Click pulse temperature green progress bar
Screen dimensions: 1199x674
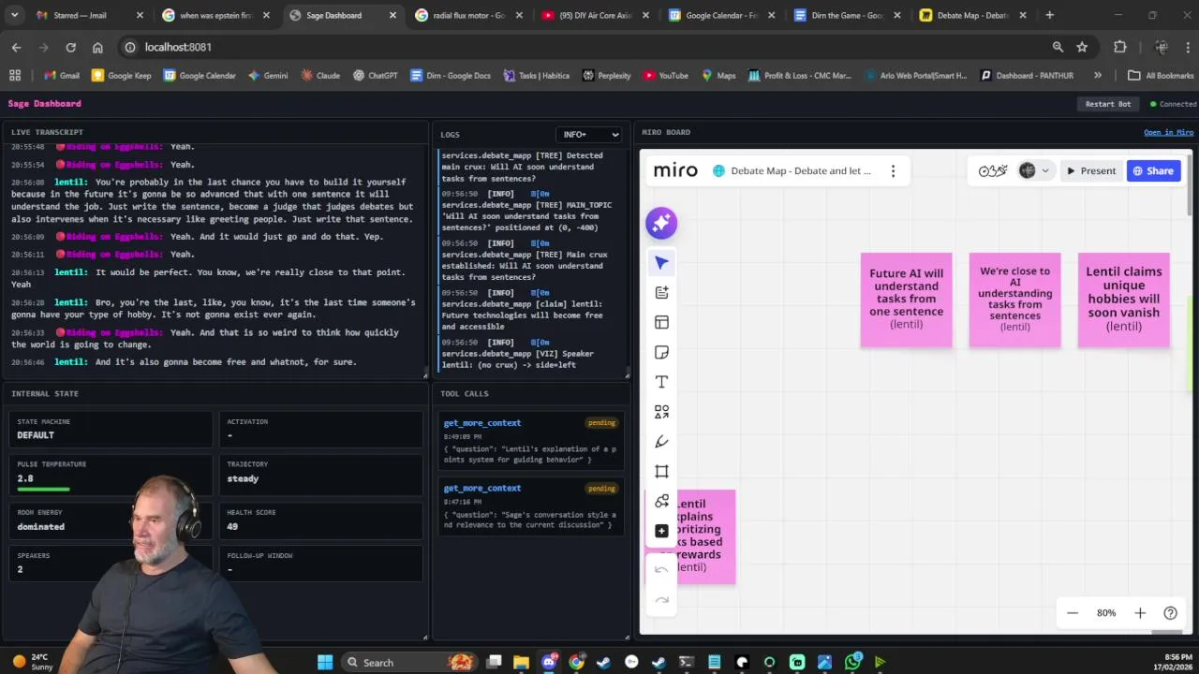pos(43,490)
